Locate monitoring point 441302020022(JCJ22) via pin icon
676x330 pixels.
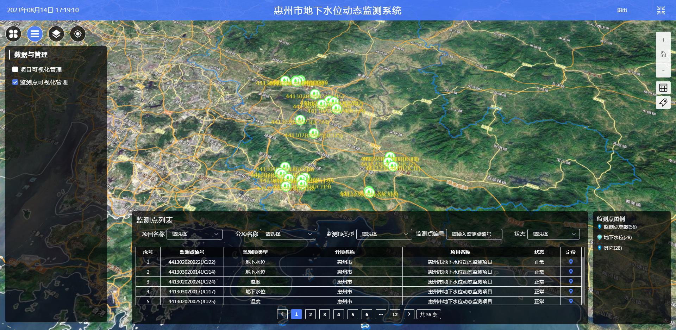(571, 262)
